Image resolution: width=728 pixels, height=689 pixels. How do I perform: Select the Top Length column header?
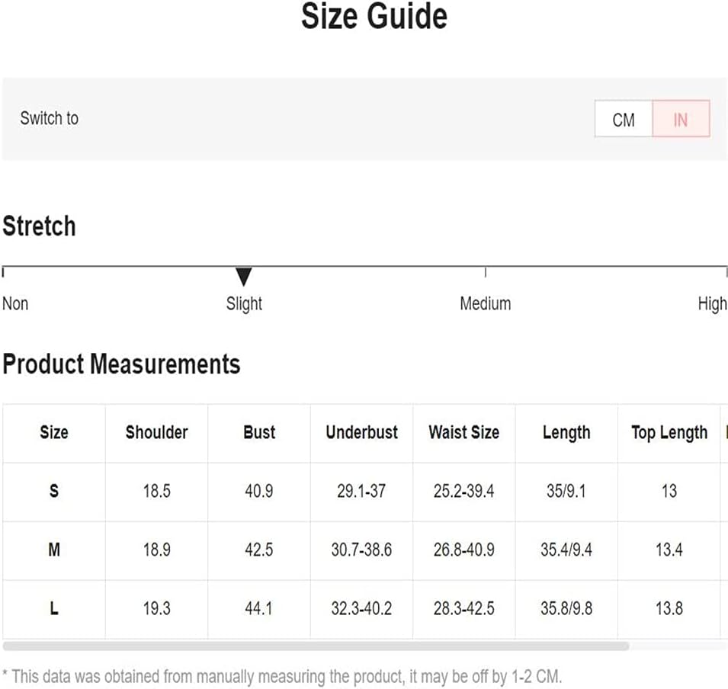point(669,432)
